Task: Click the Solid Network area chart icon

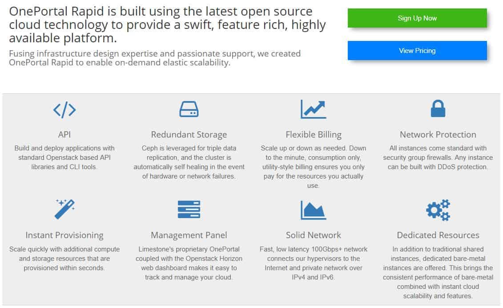Action: coord(314,210)
